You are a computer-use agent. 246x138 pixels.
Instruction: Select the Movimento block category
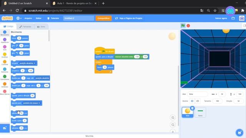tap(5, 33)
